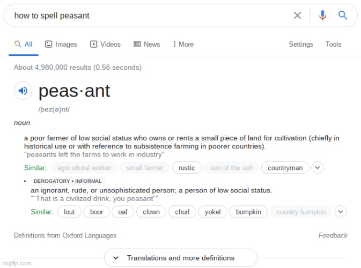Select the 'rustic' synonym chip

click(x=187, y=168)
